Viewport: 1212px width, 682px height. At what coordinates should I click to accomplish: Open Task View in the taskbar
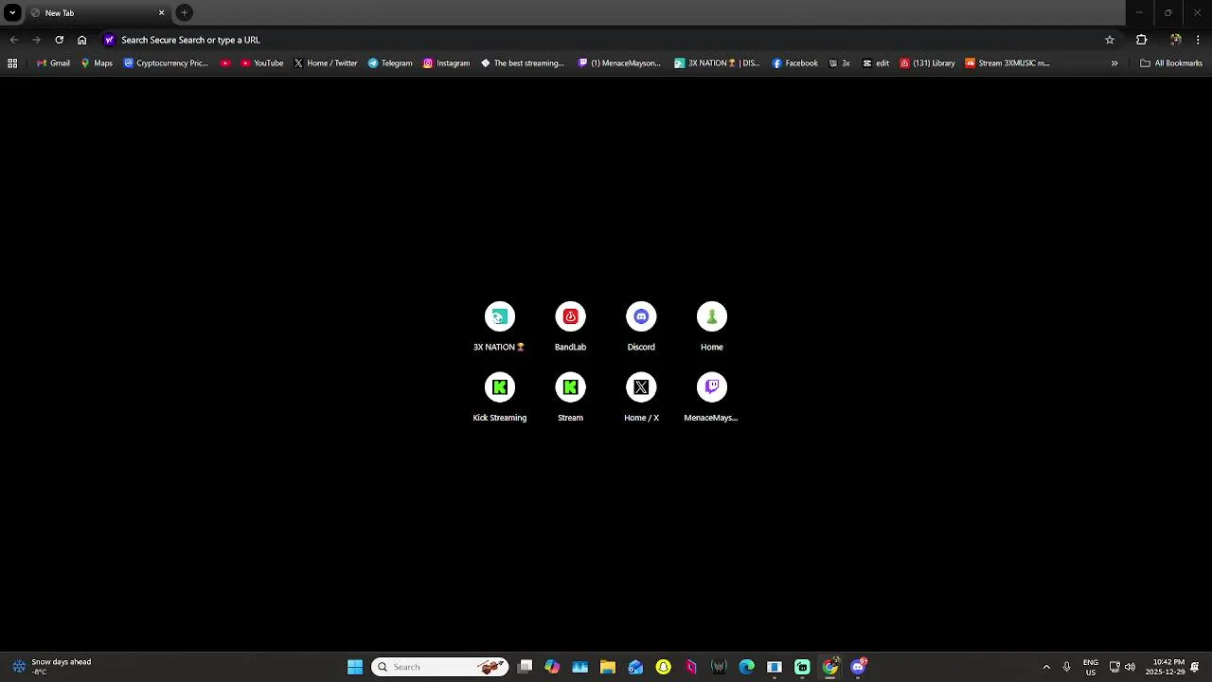tap(526, 667)
